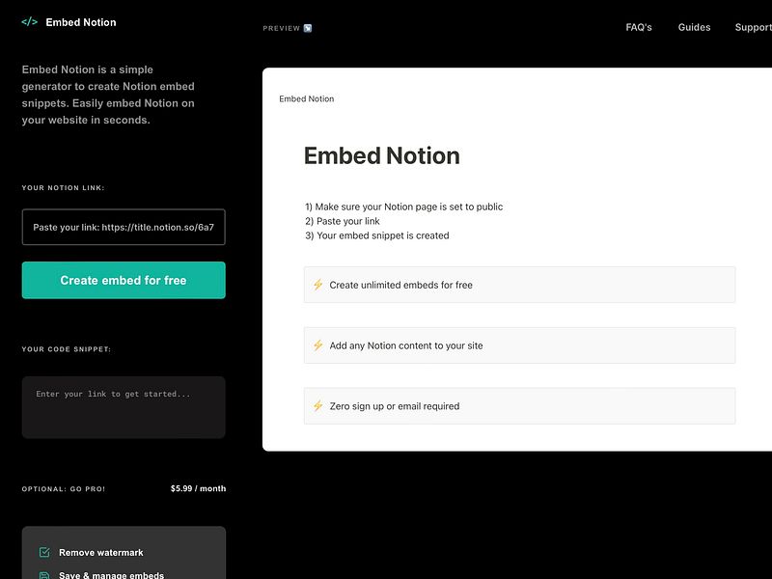Click the Embed Notion label in the white panel
Viewport: 772px width, 579px height.
306,98
